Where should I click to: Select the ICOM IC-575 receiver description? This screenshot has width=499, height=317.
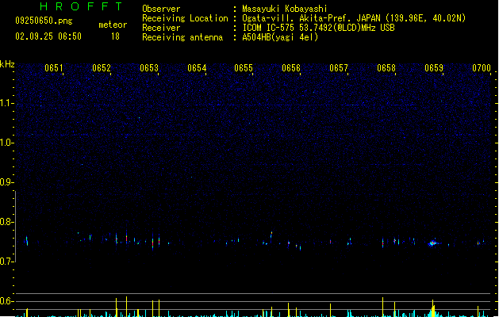[x=319, y=28]
